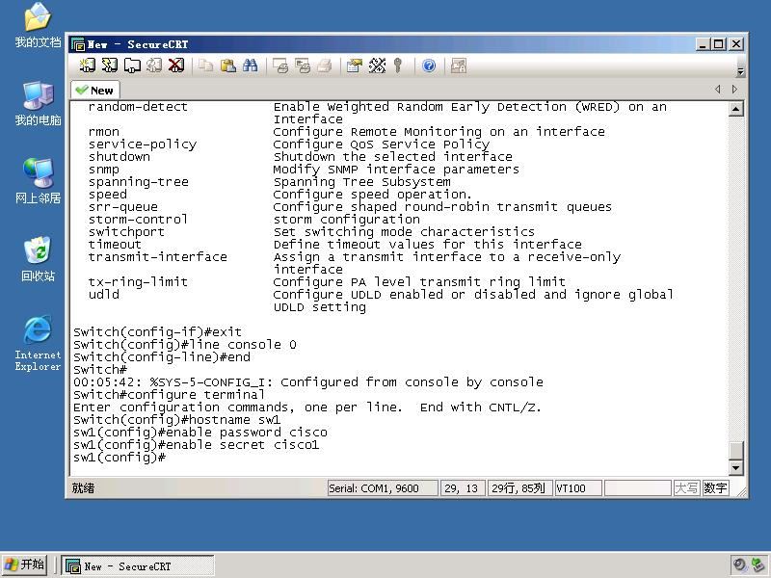Click the 'spanning-tree' command entry
The height and width of the screenshot is (578, 771).
[x=139, y=182]
